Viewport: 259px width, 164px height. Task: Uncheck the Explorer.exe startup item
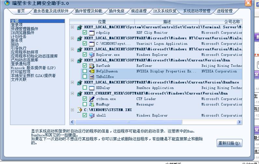pos(85,55)
